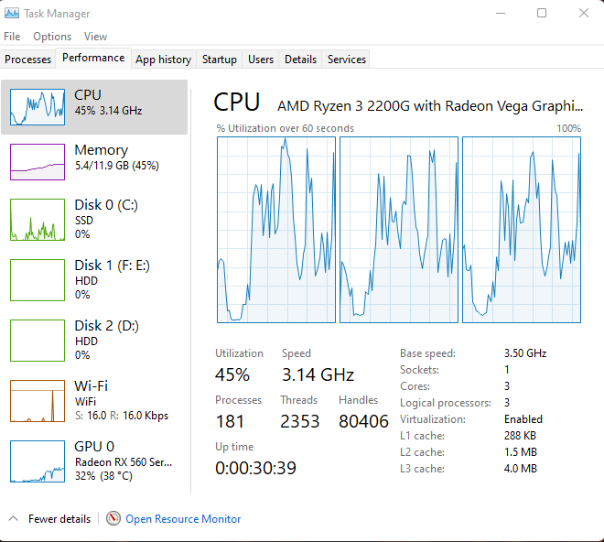The height and width of the screenshot is (542, 604).
Task: Select the Disk 2 (D:) thumbnail
Action: [38, 341]
